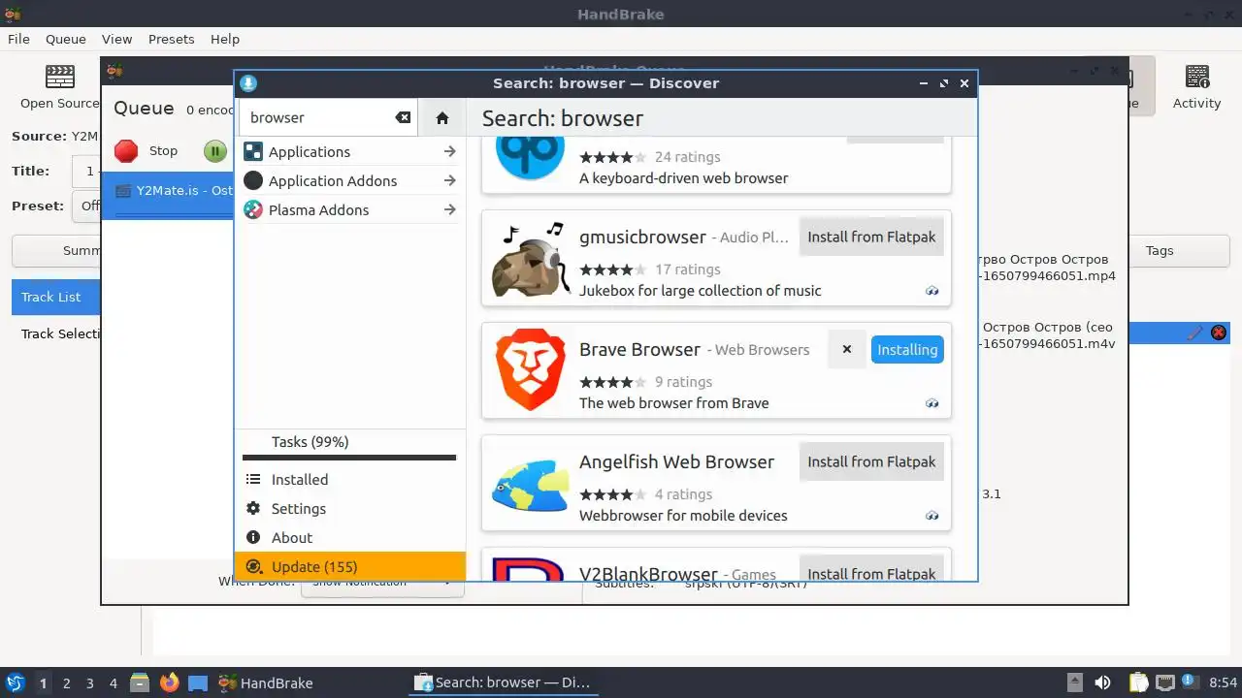Open the About page in Discover

pos(349,537)
